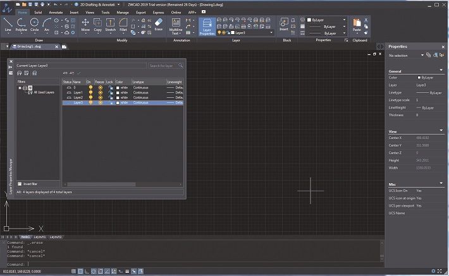Toggle the Lock icon for layer 0
The height and width of the screenshot is (276, 449).
coord(111,88)
